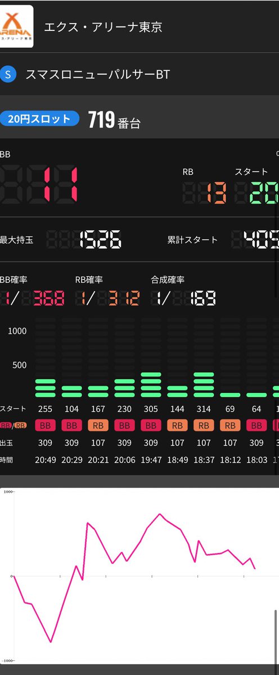Open the エクス・アリーナ東京 hall name

103,28
